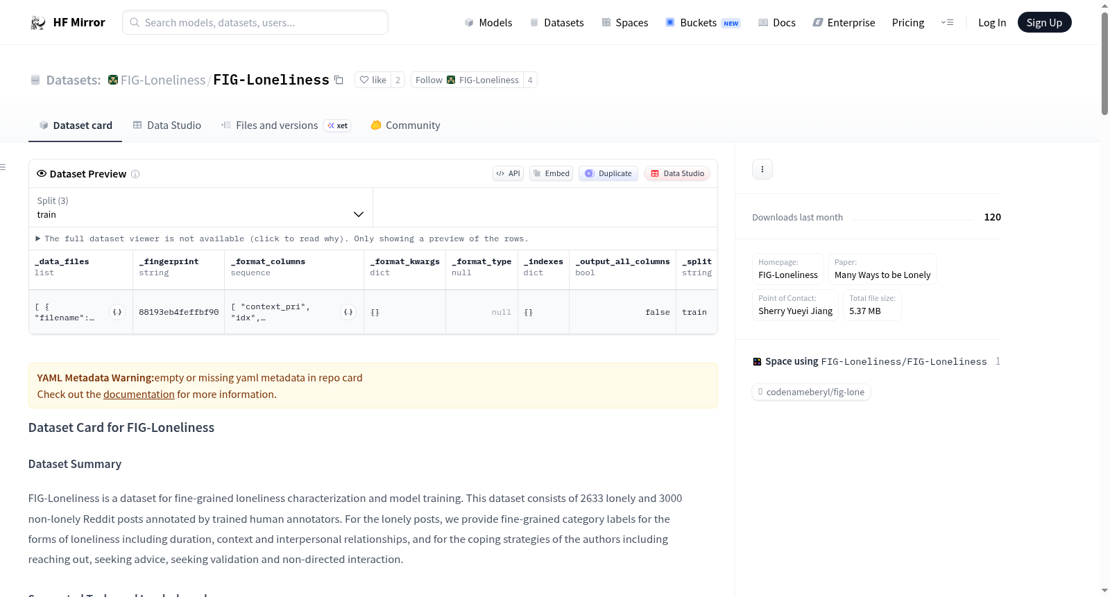Open the more options three-dot button

762,169
